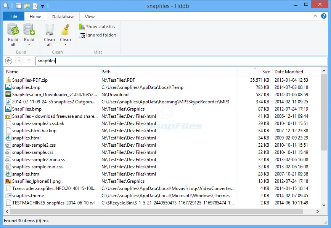The height and width of the screenshot is (228, 331).
Task: Select snapfiles-sample2.min.css
Action: click(x=162, y=160)
